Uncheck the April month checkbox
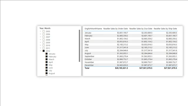The image size is (188, 106). (x=46, y=62)
